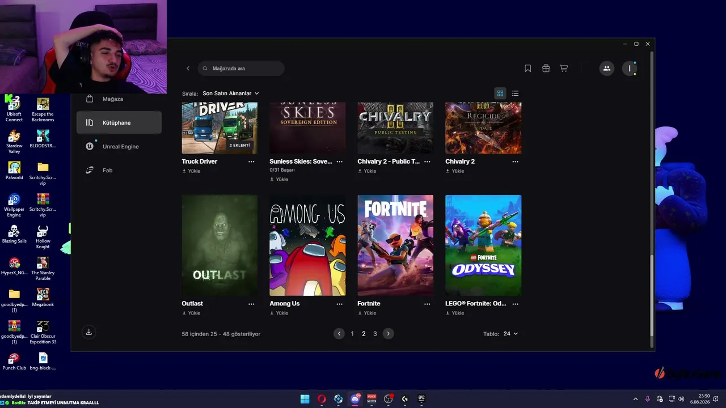Open the Windows Start menu
This screenshot has height=408, width=726.
click(x=305, y=399)
